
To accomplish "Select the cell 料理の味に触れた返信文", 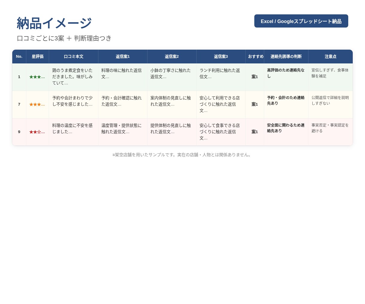I will click(x=123, y=77).
